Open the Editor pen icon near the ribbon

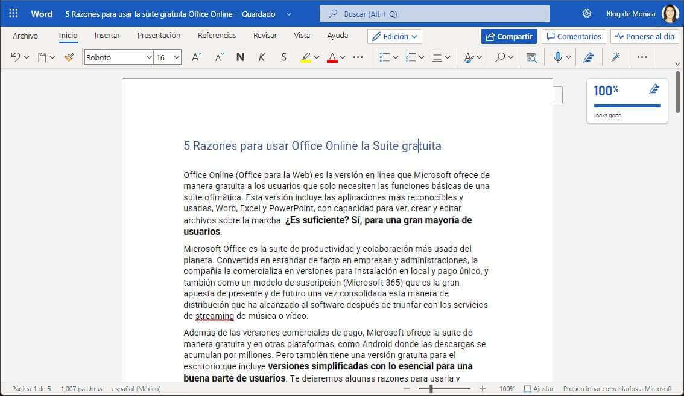(588, 57)
